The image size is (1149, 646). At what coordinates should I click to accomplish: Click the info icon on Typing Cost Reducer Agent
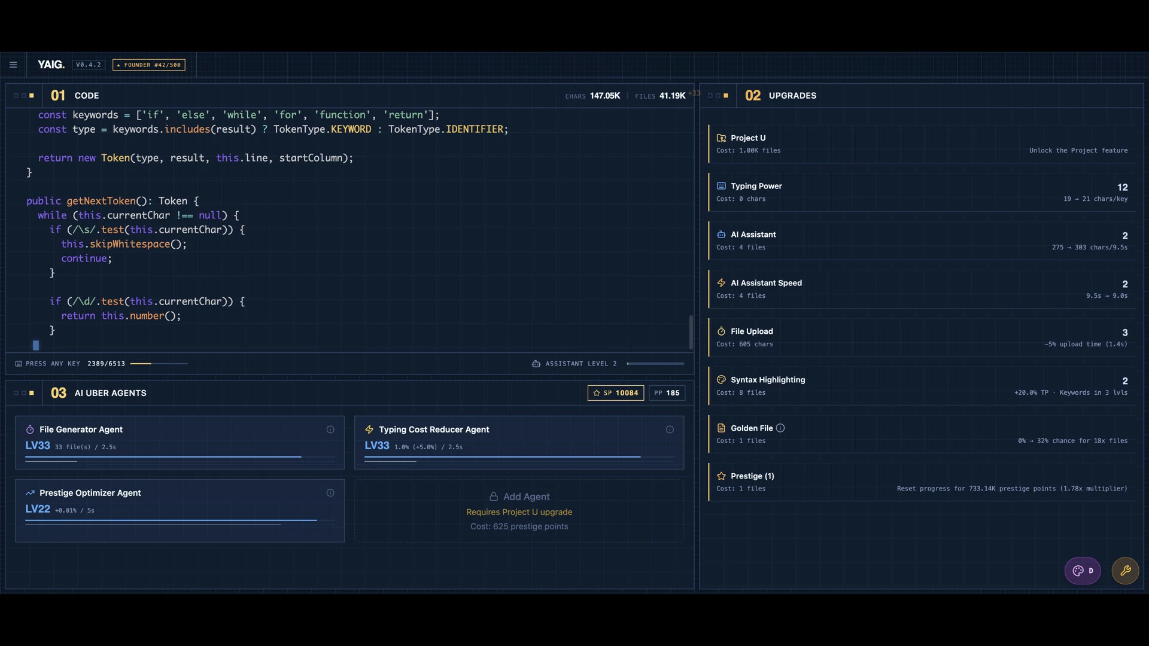670,429
